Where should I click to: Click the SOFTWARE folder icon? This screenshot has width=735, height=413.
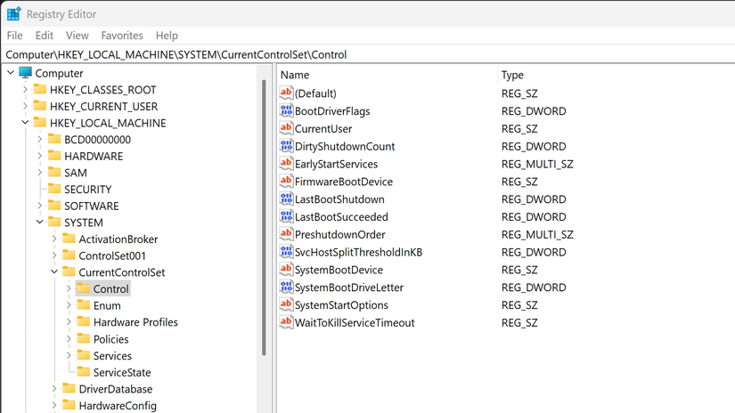coord(55,206)
